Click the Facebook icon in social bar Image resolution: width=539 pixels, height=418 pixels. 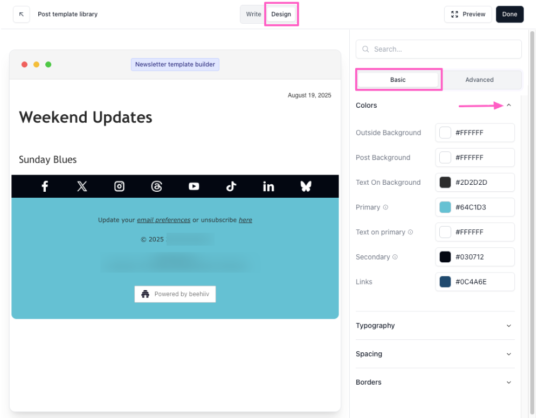(x=45, y=186)
